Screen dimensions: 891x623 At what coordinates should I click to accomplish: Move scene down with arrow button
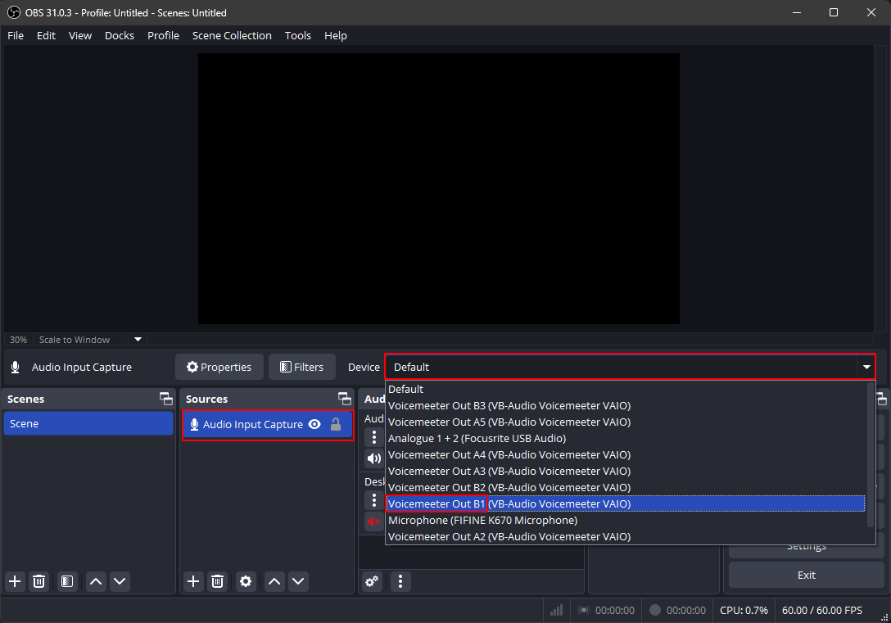(120, 581)
